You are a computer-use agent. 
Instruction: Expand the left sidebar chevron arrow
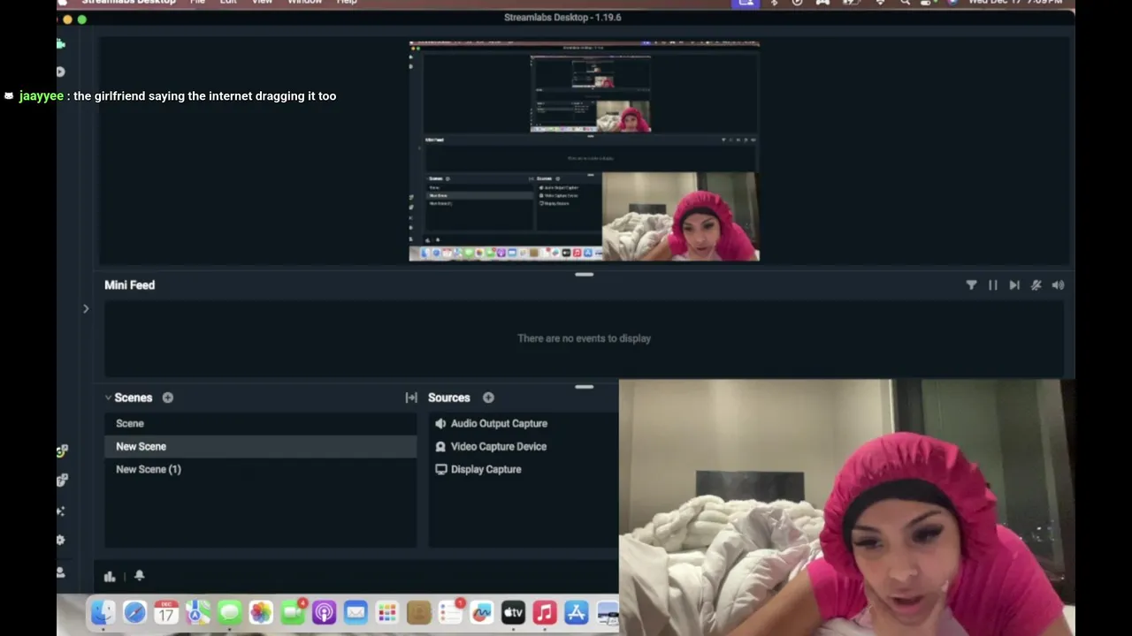click(86, 308)
